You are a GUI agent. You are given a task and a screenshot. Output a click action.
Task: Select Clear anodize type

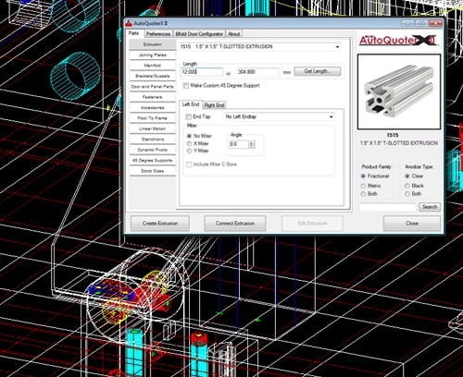407,176
